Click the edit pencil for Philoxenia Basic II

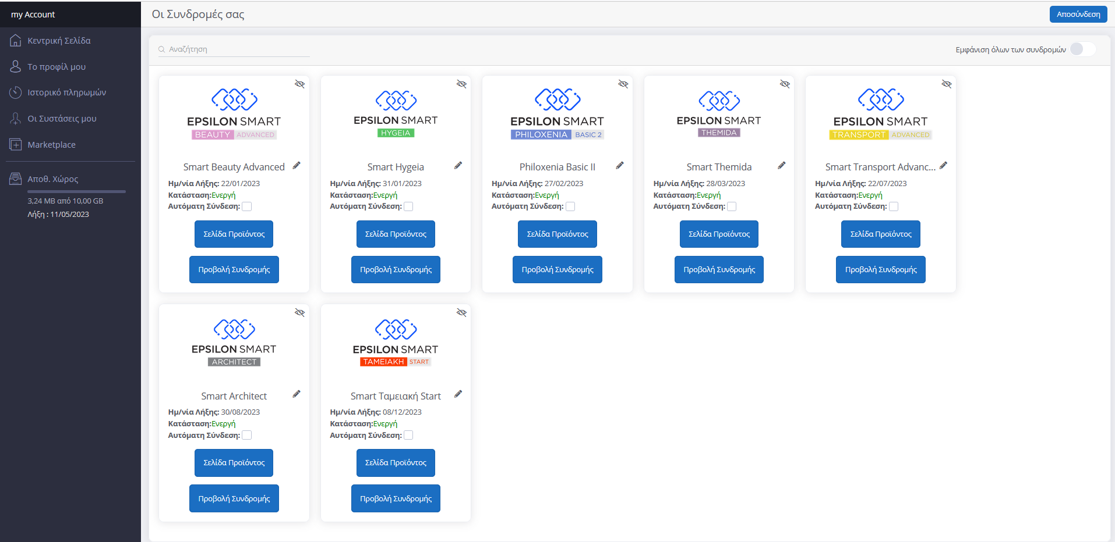(x=620, y=166)
